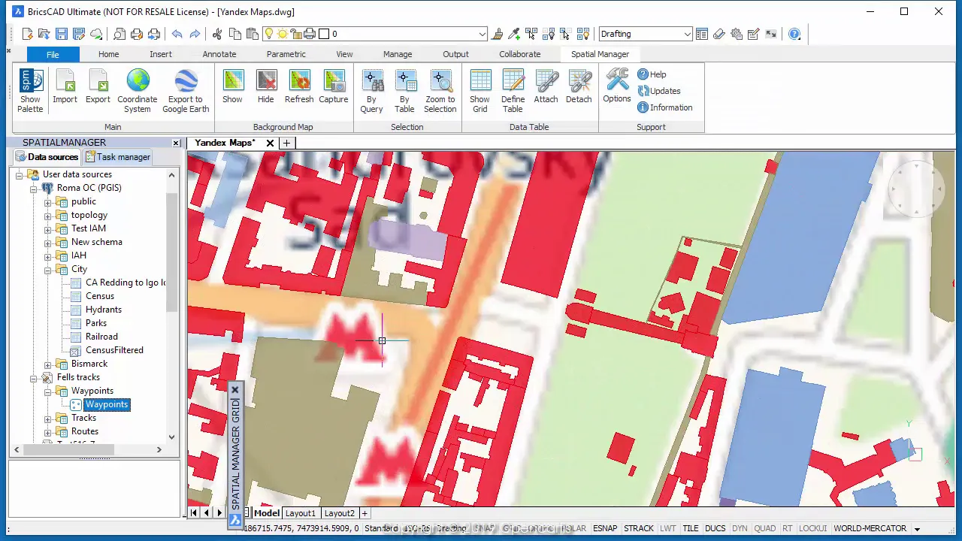Image resolution: width=962 pixels, height=541 pixels.
Task: Click the Print icon
Action: click(137, 34)
